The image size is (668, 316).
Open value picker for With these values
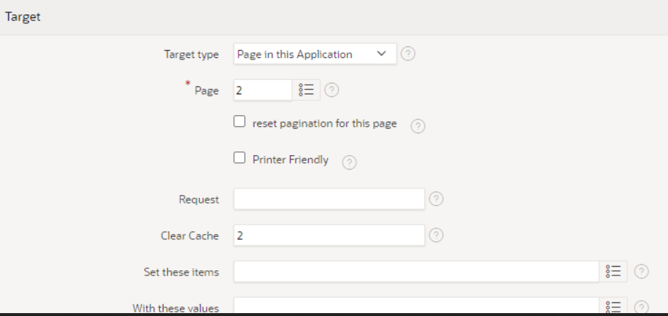[613, 306]
